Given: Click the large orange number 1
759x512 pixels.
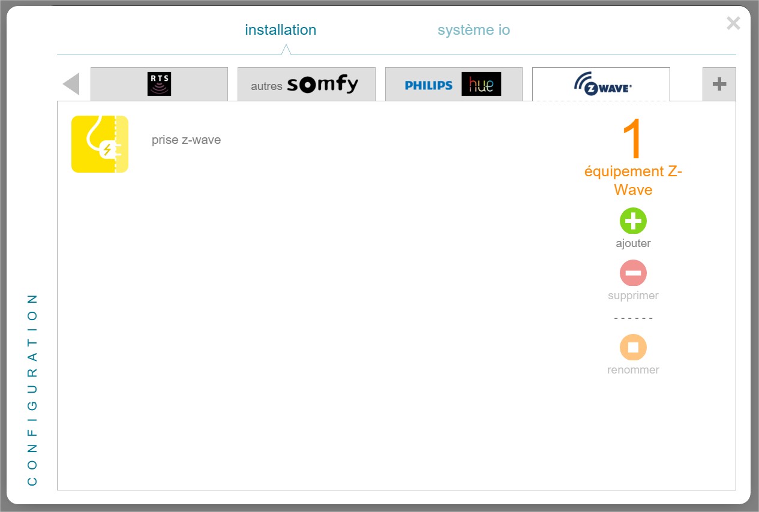Looking at the screenshot, I should click(632, 139).
